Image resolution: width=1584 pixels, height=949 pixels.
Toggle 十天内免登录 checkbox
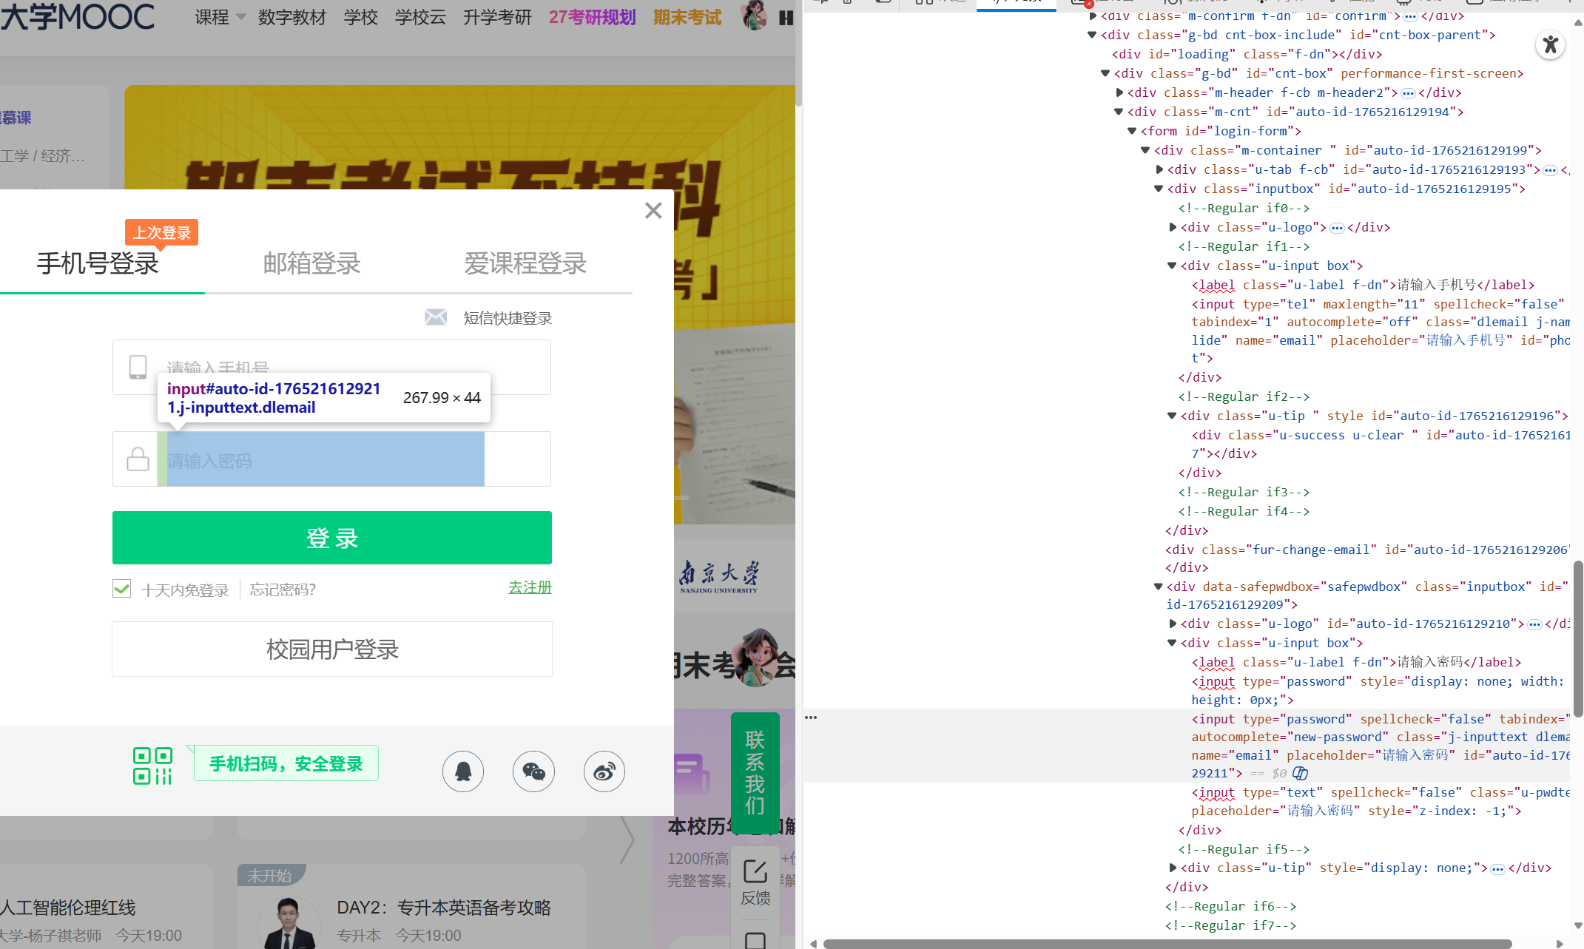coord(122,589)
